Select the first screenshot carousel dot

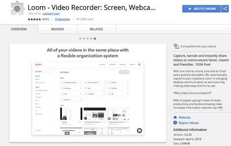point(80,39)
